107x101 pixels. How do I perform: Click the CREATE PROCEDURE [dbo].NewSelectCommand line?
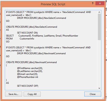31,27
